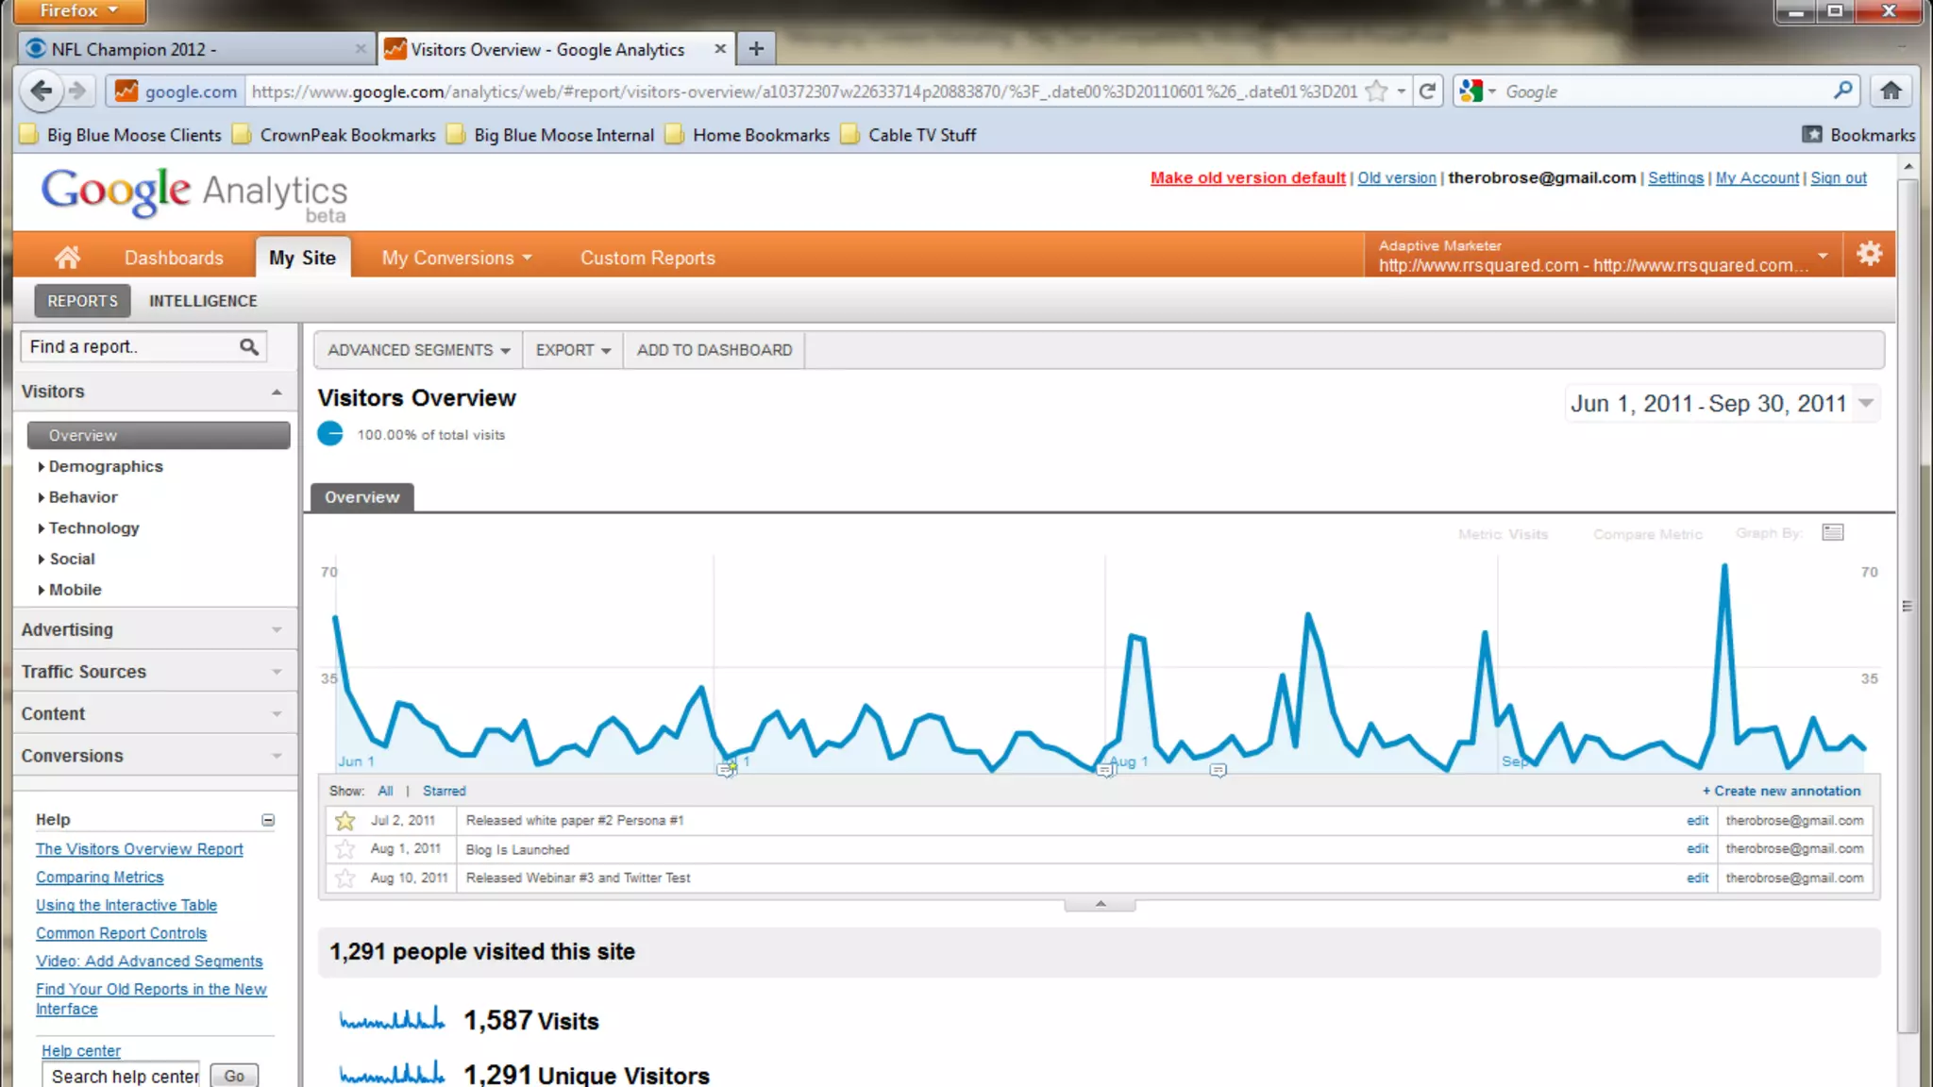This screenshot has width=1933, height=1087.
Task: Click the Analytics home icon
Action: click(67, 257)
